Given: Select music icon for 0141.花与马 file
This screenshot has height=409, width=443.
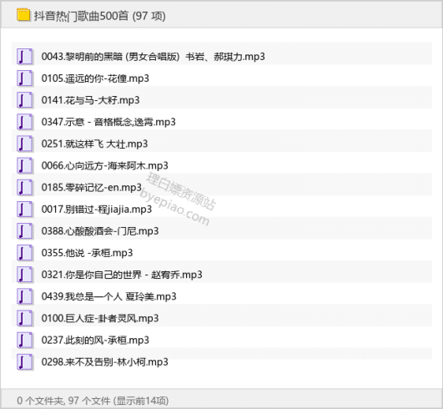Looking at the screenshot, I should click(25, 100).
